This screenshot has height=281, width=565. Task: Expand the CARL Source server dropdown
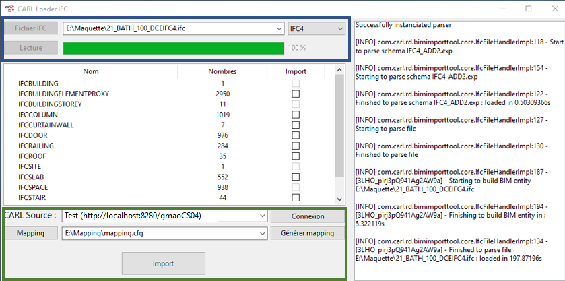point(263,216)
